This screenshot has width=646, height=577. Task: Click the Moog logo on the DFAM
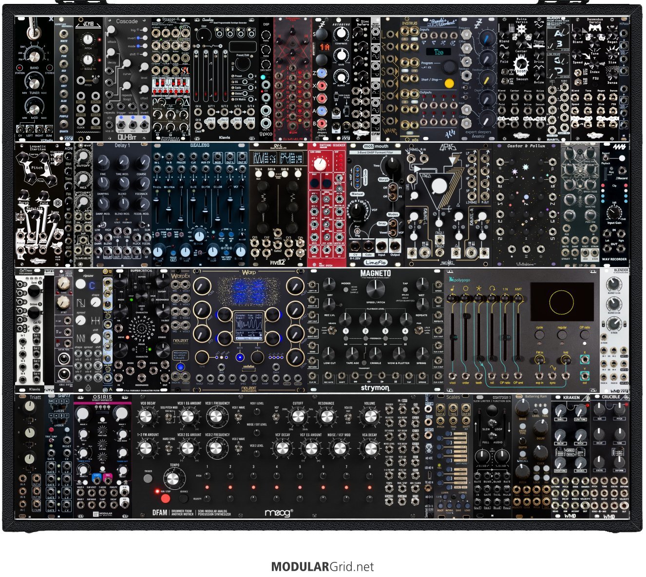point(279,513)
